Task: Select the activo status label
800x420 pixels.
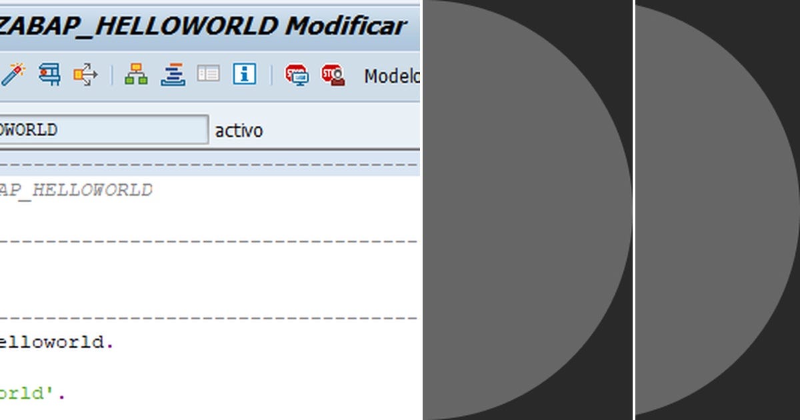Action: [x=238, y=131]
